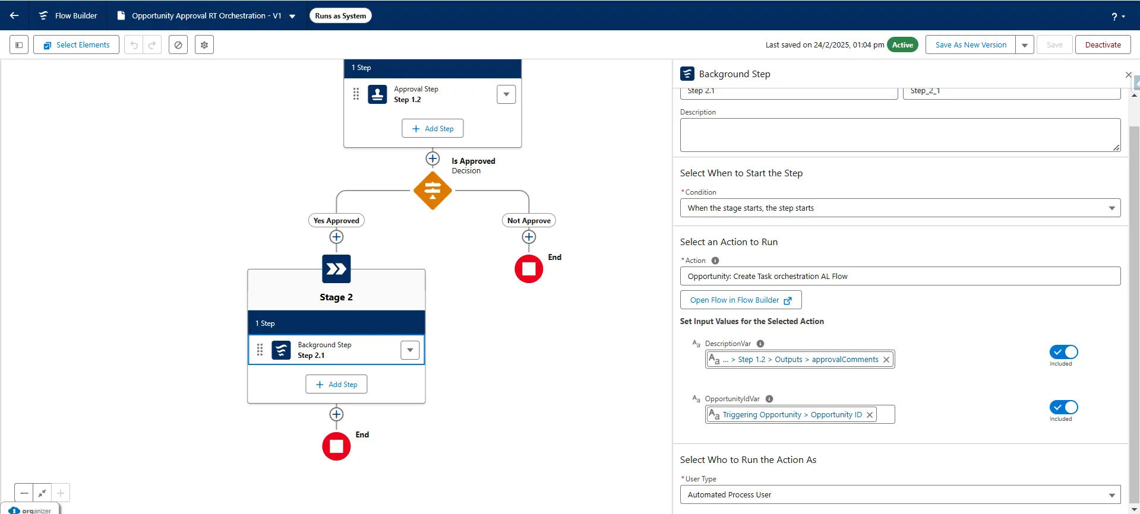Click Select Elements button

[x=77, y=45]
